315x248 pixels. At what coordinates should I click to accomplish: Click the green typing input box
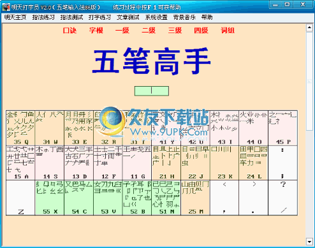[x=152, y=91]
